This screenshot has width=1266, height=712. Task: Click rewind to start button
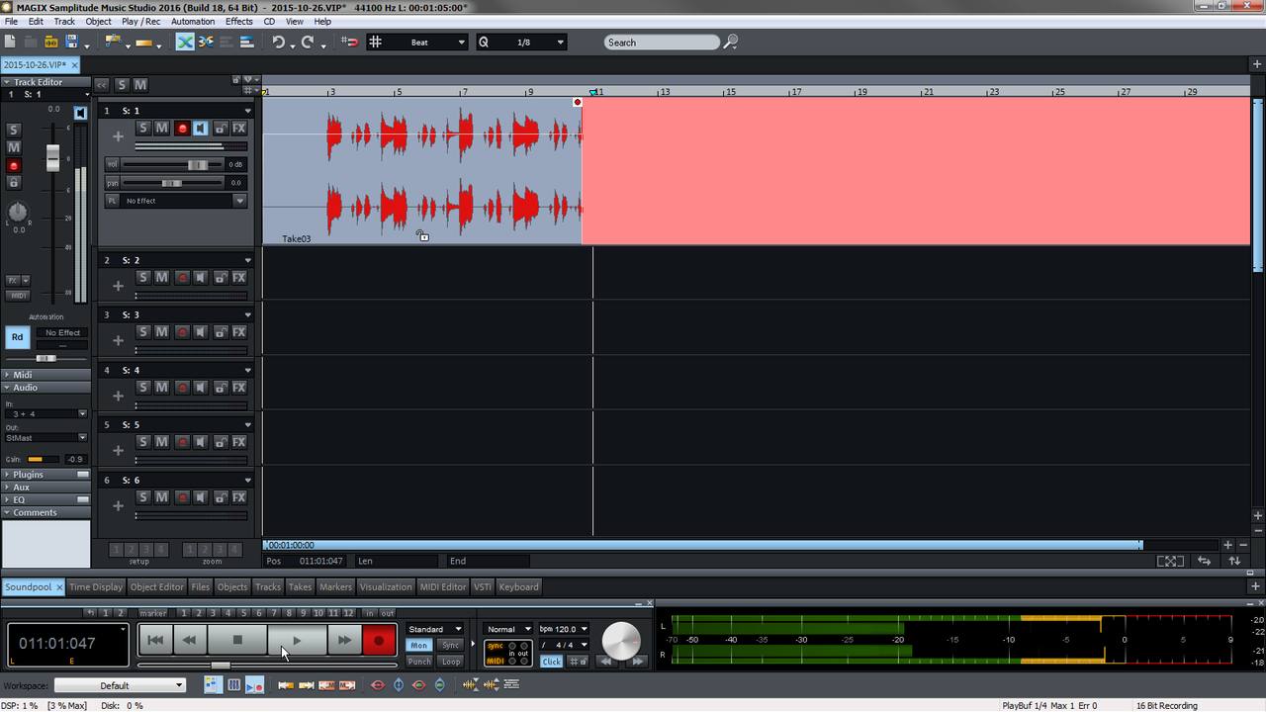point(155,641)
